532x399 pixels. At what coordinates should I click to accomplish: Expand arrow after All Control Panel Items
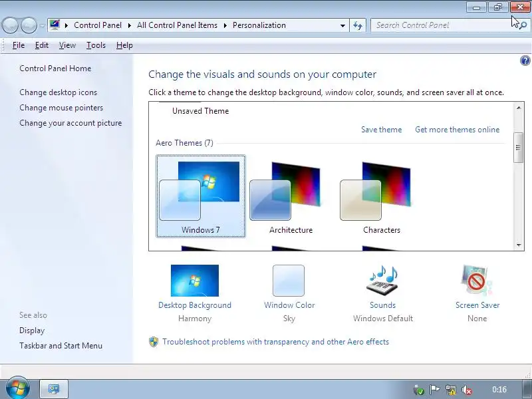point(225,25)
